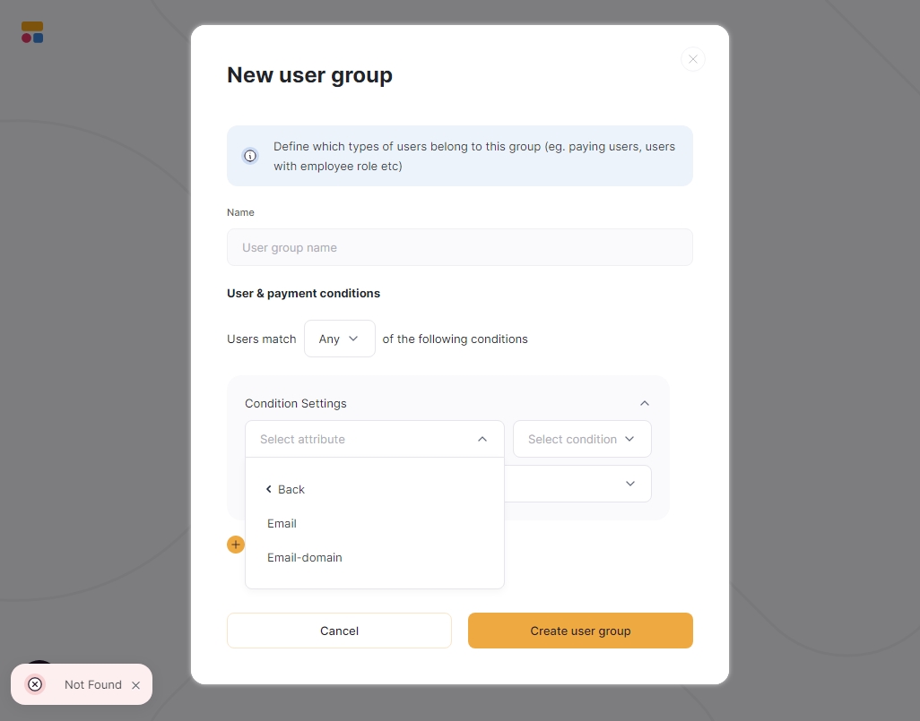The width and height of the screenshot is (920, 721).
Task: Click the chevron arrow beside Back
Action: [x=269, y=489]
